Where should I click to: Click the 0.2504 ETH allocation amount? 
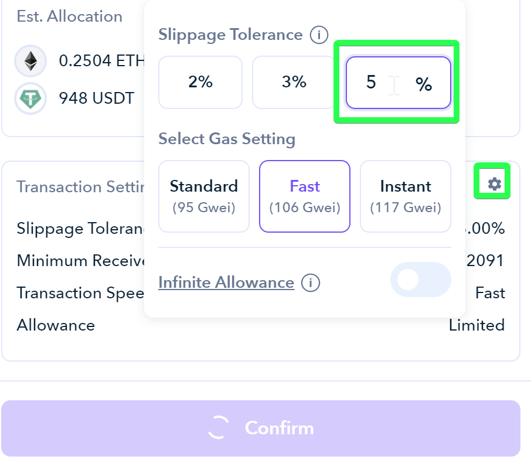click(x=101, y=61)
